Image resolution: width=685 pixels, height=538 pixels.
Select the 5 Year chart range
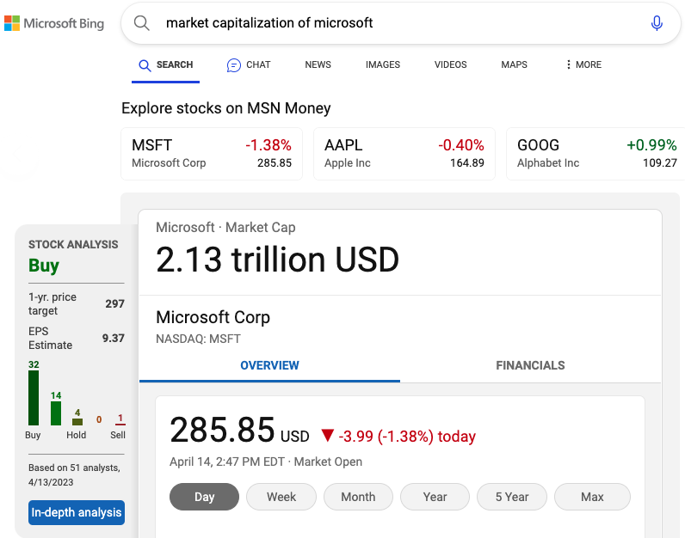click(x=512, y=497)
